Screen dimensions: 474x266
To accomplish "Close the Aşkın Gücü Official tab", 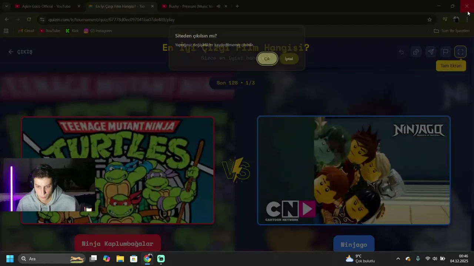I will click(79, 6).
